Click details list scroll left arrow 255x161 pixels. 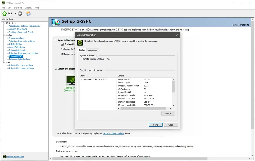pos(119,108)
